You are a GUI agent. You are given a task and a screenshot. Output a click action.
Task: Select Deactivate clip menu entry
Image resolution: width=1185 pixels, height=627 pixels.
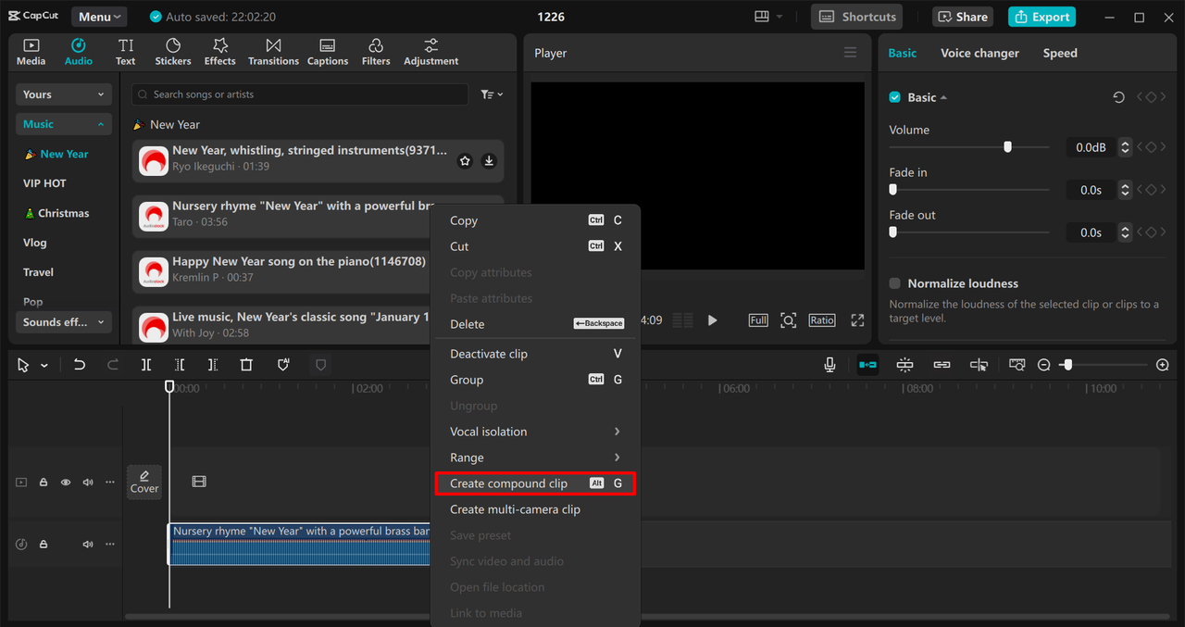pyautogui.click(x=536, y=354)
